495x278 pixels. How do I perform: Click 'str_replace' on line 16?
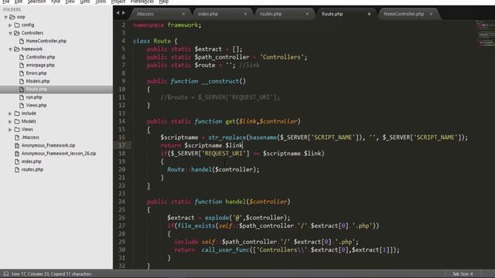click(x=227, y=137)
